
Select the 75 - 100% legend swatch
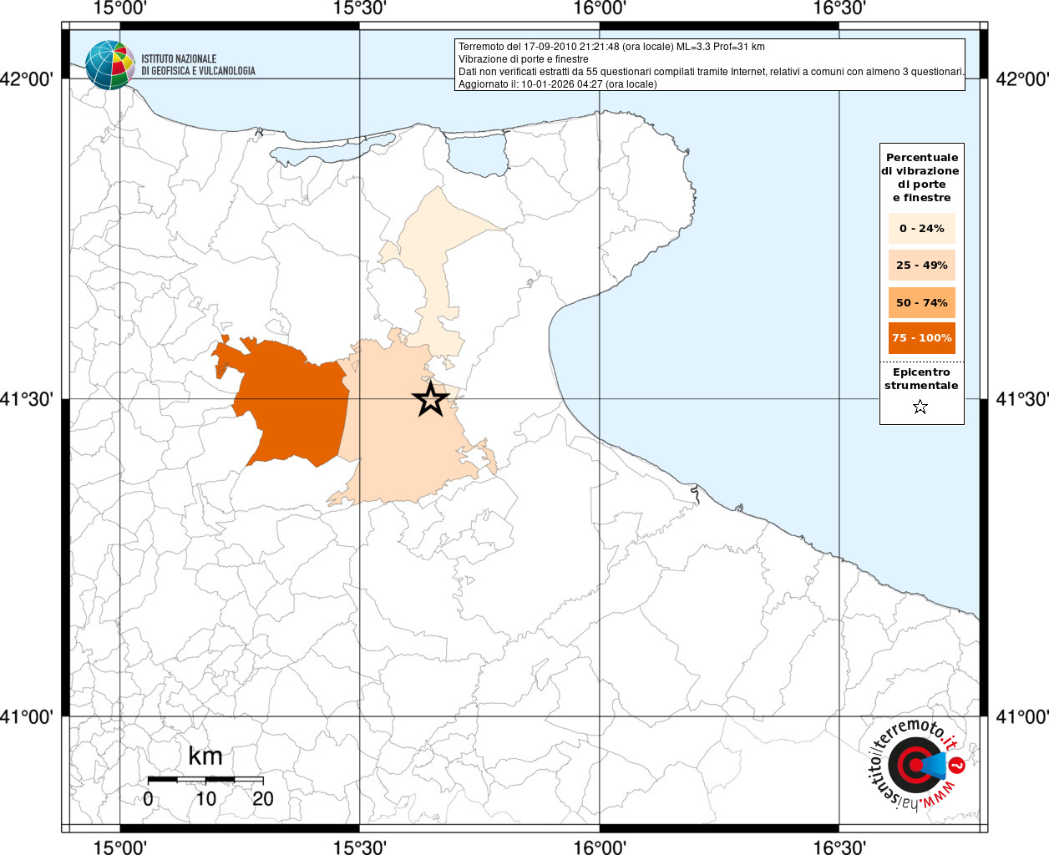[921, 338]
